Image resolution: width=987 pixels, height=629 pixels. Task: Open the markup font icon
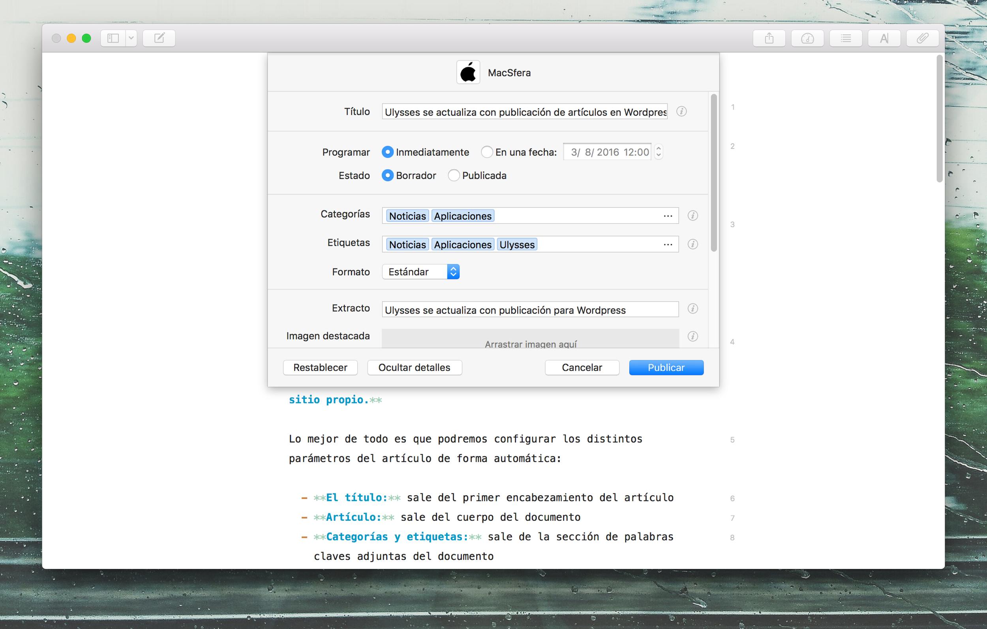884,38
